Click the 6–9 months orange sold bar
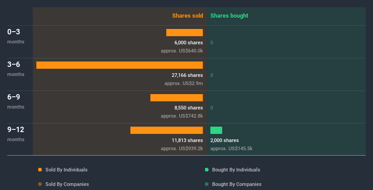The image size is (373, 190). tap(177, 98)
